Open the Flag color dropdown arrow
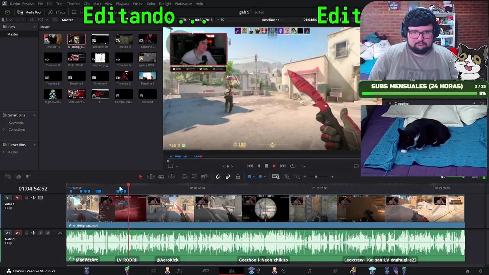This screenshot has width=489, height=275. click(x=254, y=176)
